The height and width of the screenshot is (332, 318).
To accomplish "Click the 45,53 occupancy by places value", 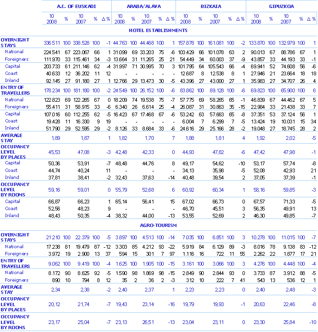I will coord(54,152).
